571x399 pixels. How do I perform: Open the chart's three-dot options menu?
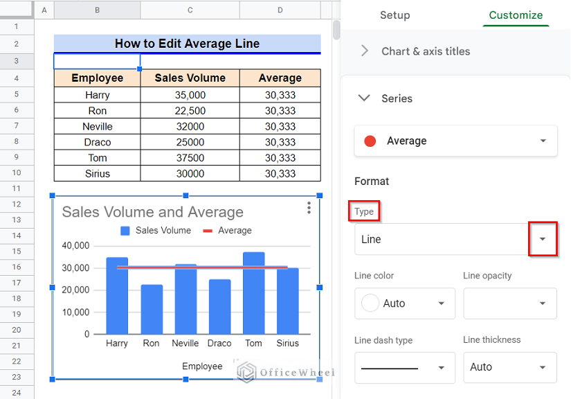click(x=309, y=207)
